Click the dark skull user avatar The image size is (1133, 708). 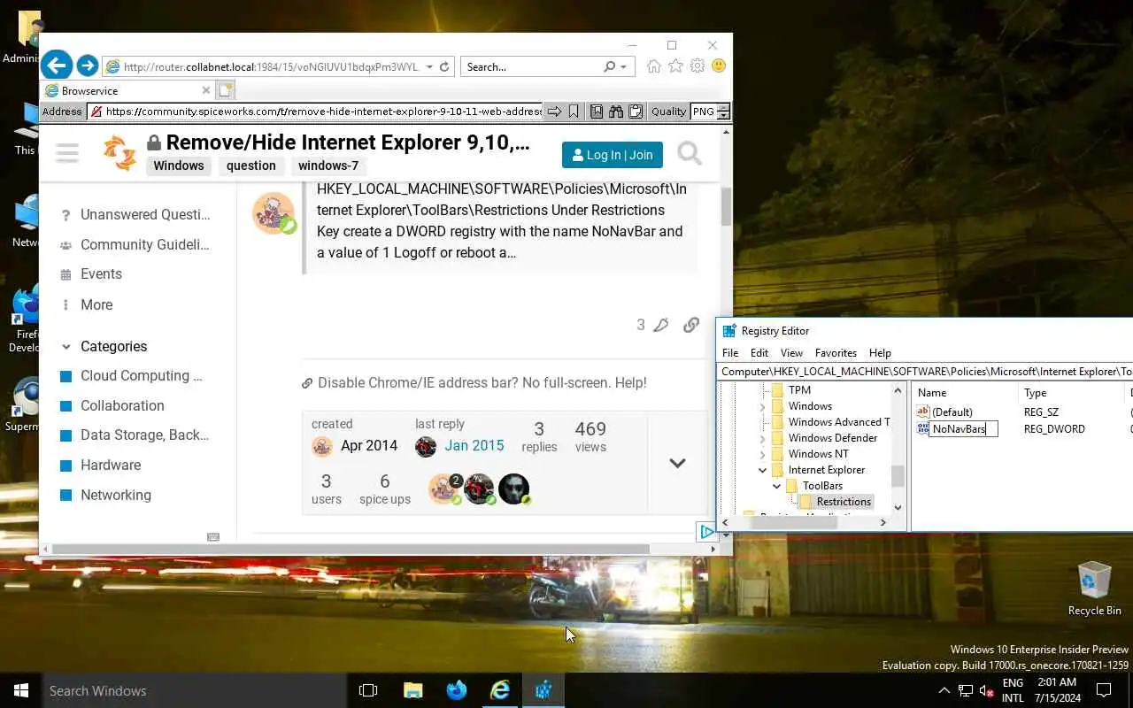(513, 489)
